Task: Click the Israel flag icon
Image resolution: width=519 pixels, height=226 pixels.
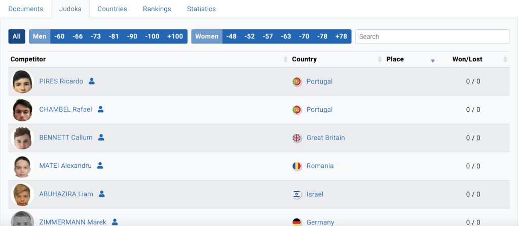Action: pyautogui.click(x=297, y=194)
